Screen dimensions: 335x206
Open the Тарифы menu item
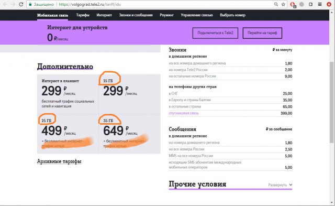pyautogui.click(x=83, y=15)
